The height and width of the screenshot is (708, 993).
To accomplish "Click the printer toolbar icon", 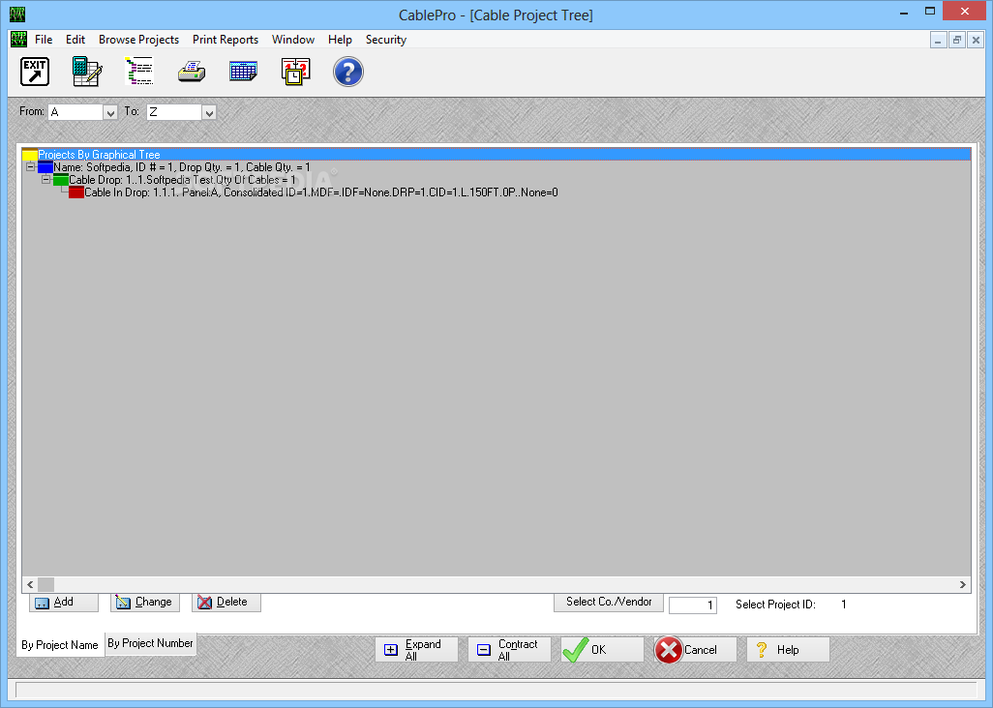I will pos(192,72).
